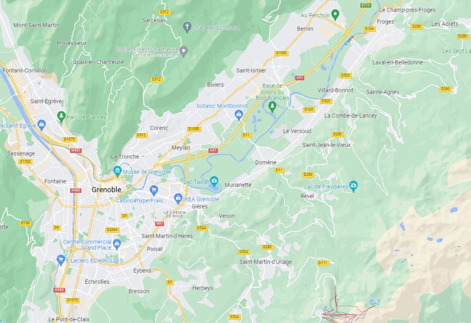Select the Indian Forest Chartreuse marker

click(x=183, y=51)
